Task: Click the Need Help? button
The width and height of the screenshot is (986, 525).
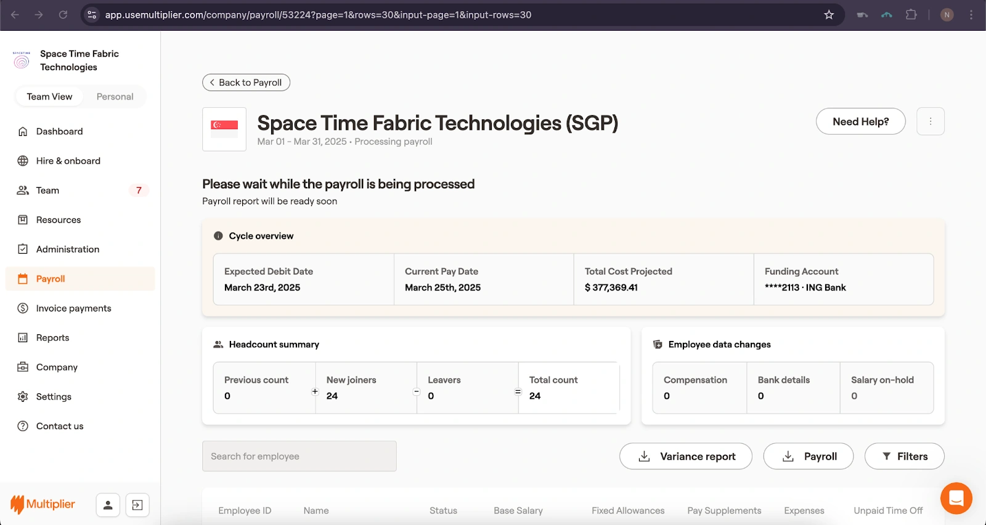Action: [860, 122]
